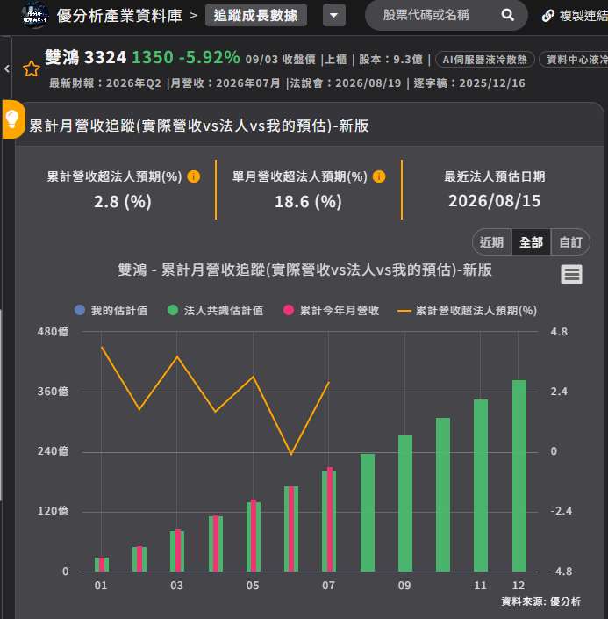
Task: Click the search magnifier icon
Action: [507, 16]
